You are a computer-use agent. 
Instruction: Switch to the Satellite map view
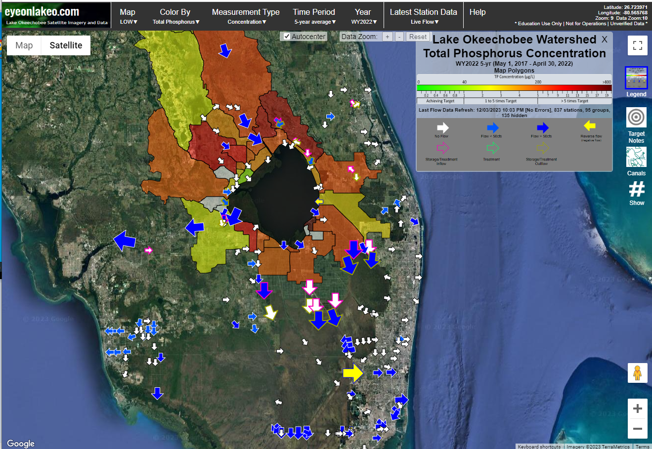pos(66,45)
